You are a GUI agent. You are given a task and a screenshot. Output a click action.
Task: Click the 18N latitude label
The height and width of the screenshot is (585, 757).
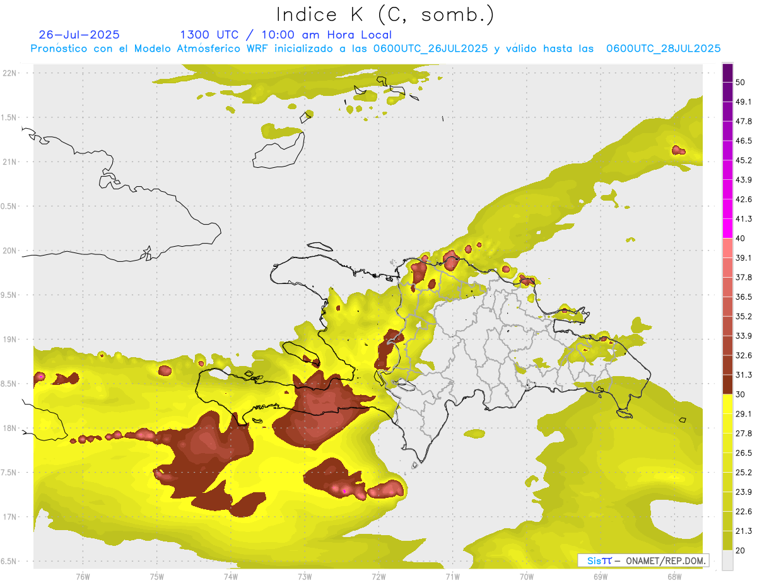click(x=9, y=428)
